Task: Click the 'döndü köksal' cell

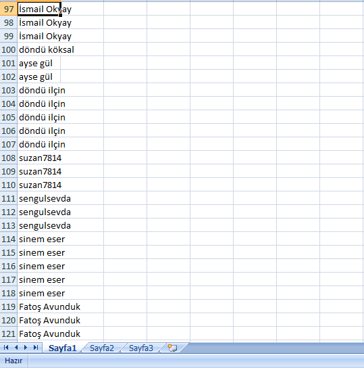Action: [39, 49]
